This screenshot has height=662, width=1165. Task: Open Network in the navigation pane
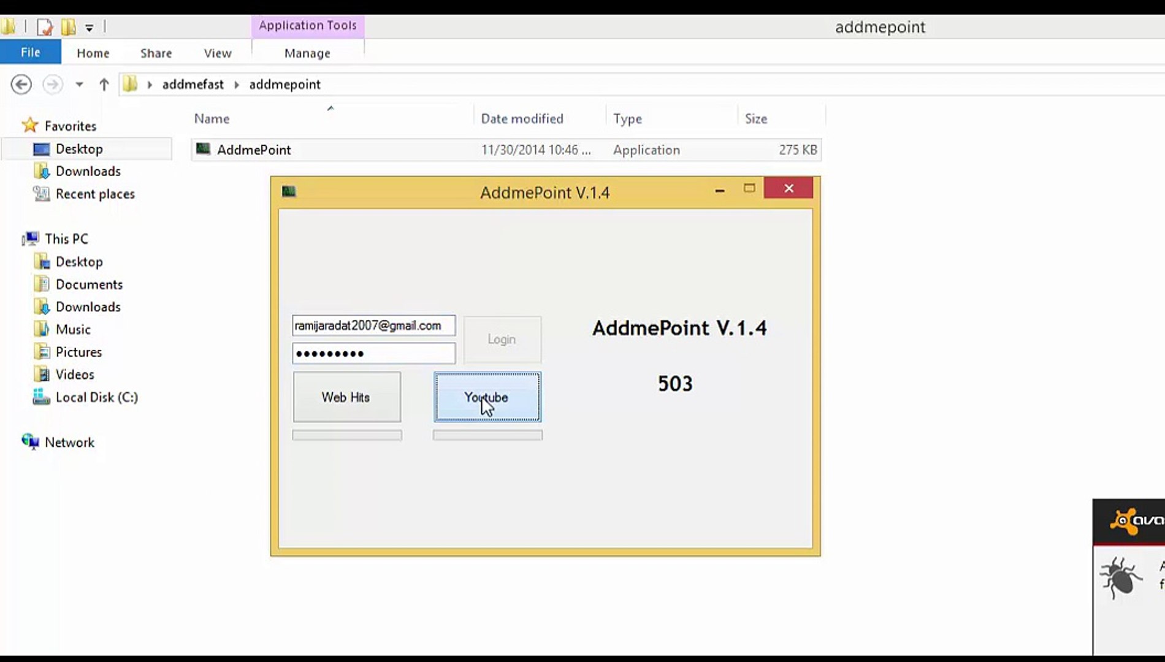(69, 442)
